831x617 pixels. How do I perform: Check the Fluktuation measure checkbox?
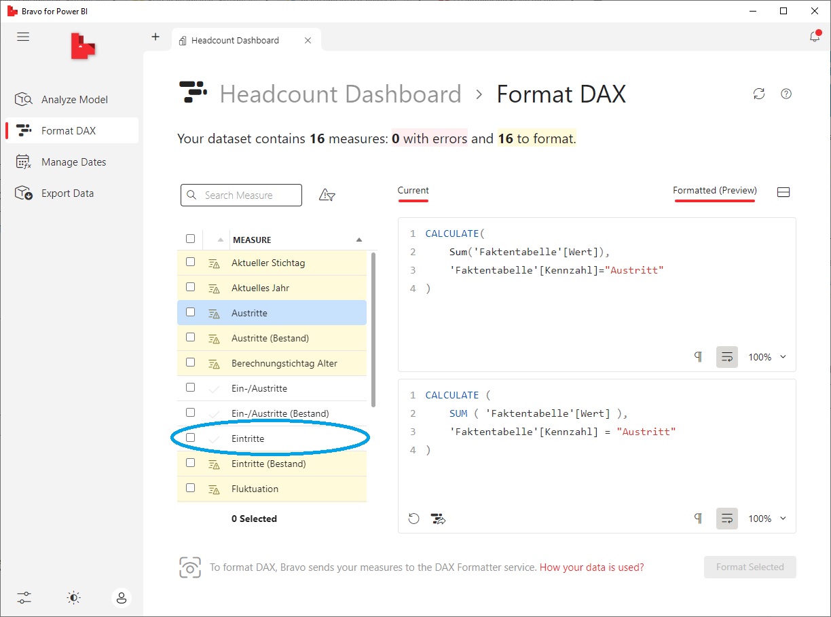[190, 488]
